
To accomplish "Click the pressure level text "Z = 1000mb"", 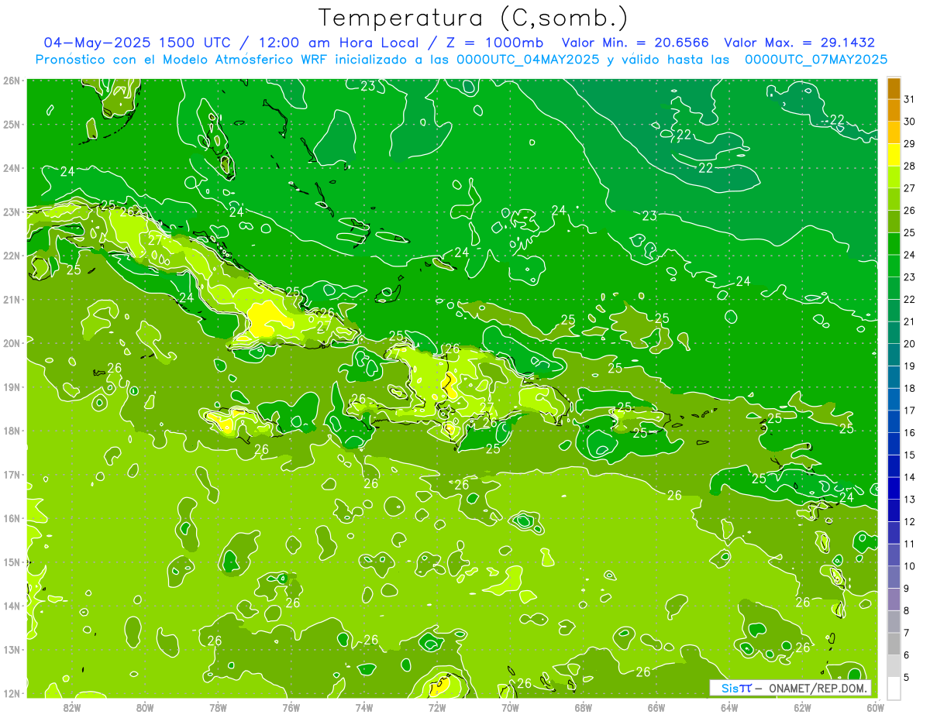I will pos(494,43).
